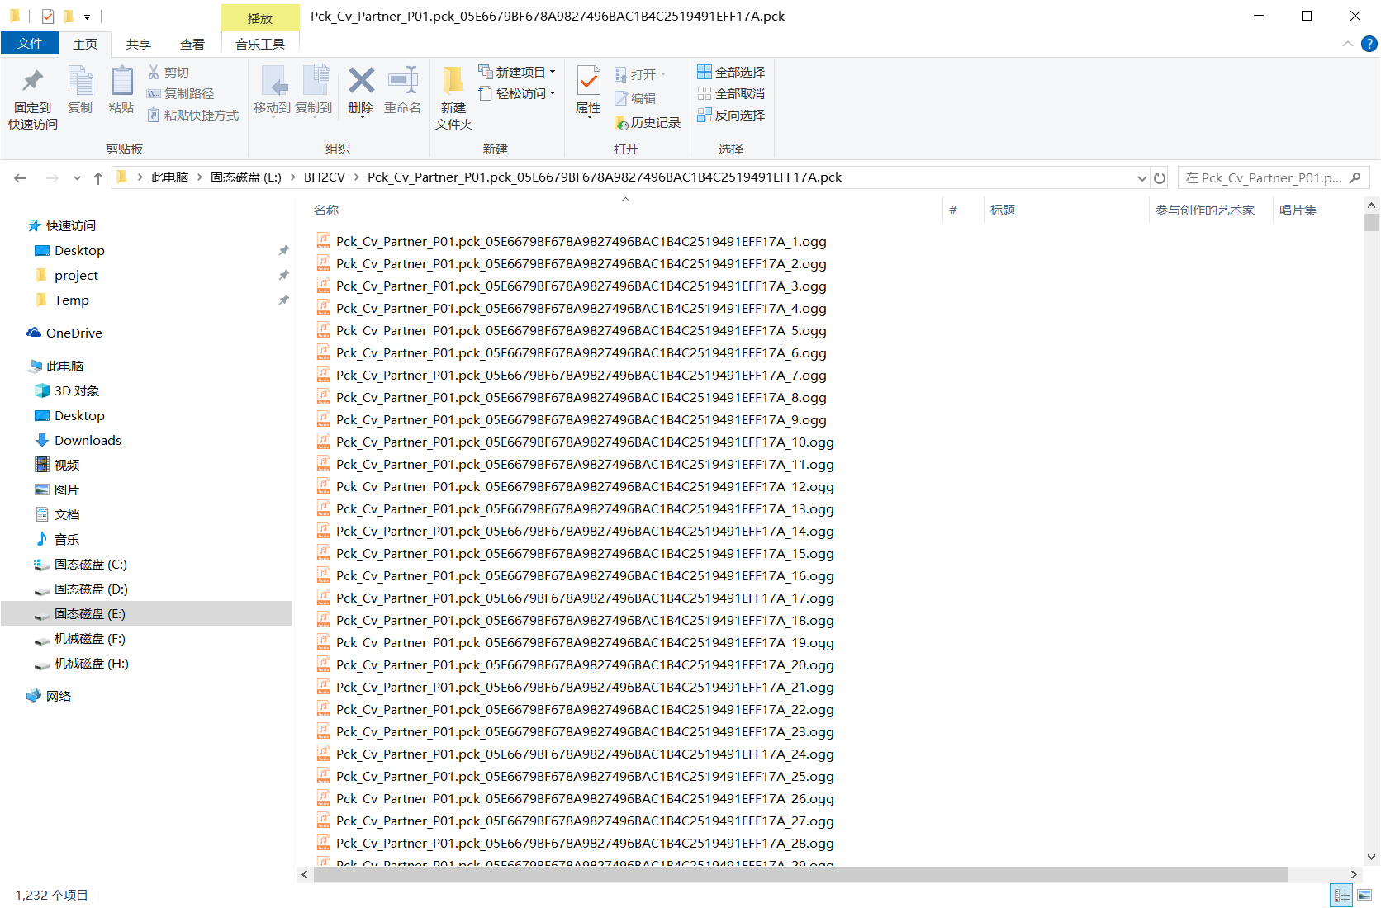Image resolution: width=1381 pixels, height=908 pixels.
Task: Click Copy path (复制路径) command
Action: tap(180, 93)
